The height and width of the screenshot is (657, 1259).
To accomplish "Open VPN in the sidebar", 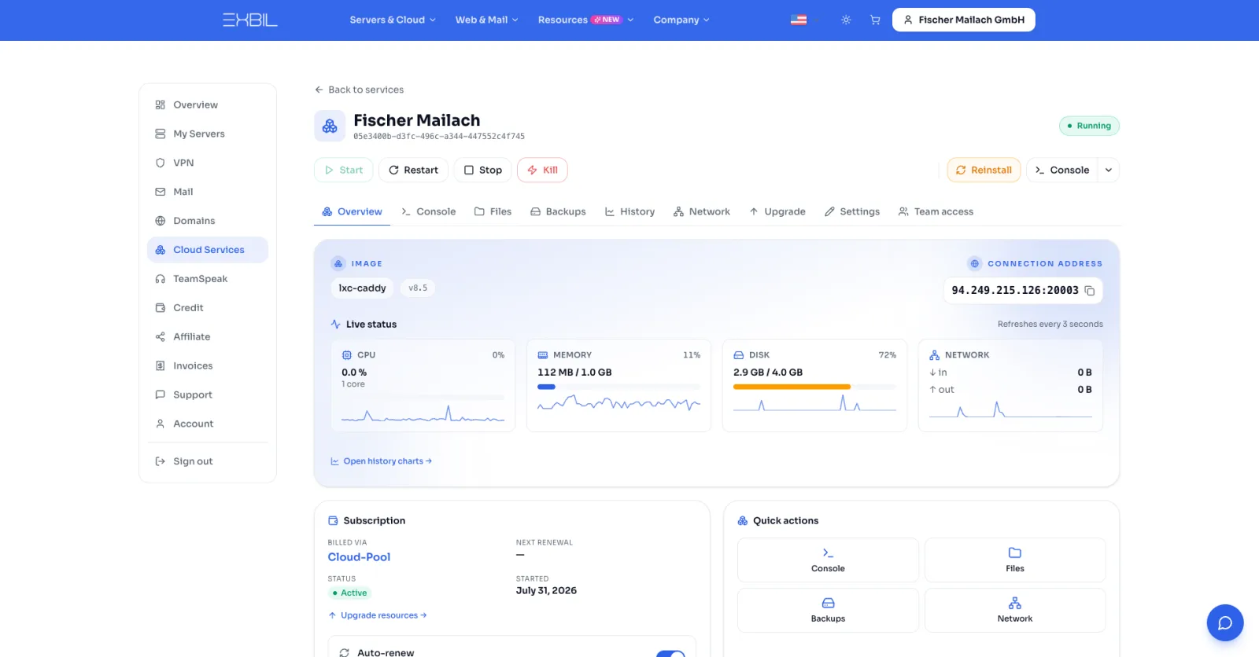I will tap(208, 163).
